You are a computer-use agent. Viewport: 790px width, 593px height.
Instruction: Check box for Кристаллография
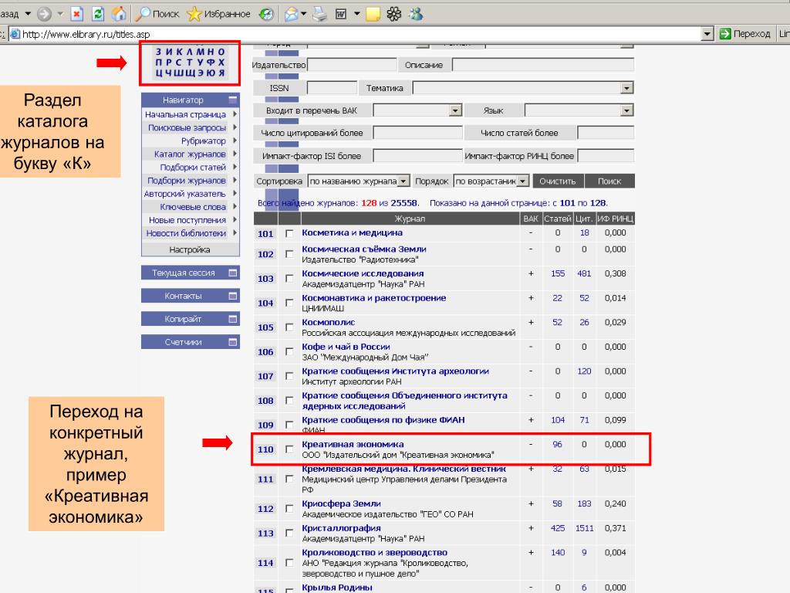pos(289,533)
